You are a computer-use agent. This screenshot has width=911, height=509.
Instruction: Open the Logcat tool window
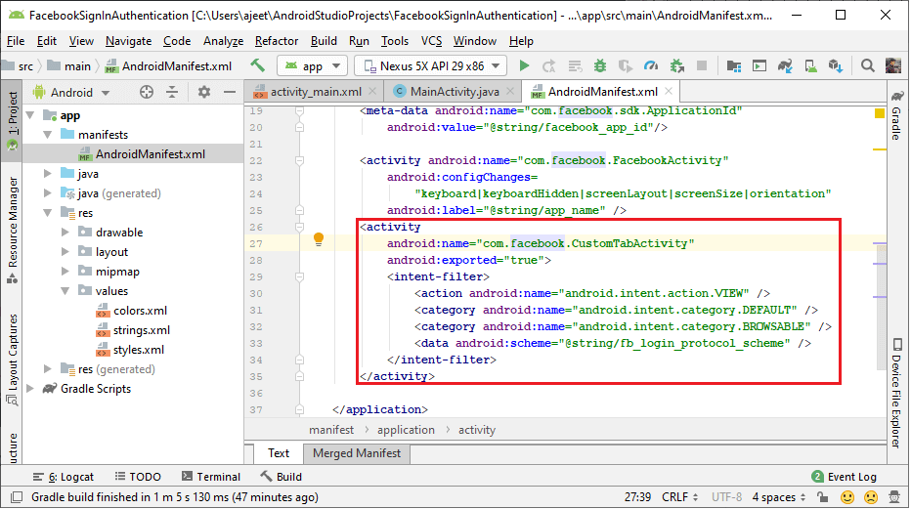tap(64, 477)
